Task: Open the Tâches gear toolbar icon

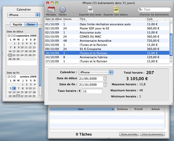Action: coord(63,10)
